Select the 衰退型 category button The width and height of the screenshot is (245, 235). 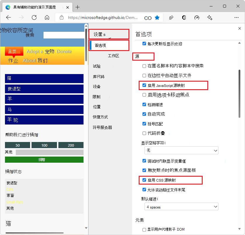click(x=44, y=89)
